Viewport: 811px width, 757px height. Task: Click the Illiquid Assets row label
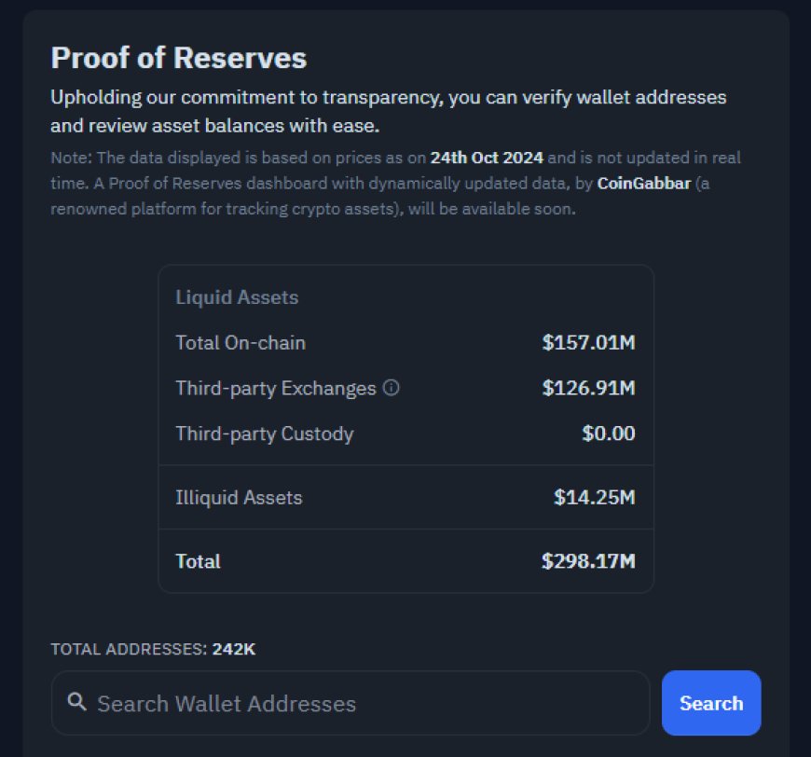tap(239, 497)
